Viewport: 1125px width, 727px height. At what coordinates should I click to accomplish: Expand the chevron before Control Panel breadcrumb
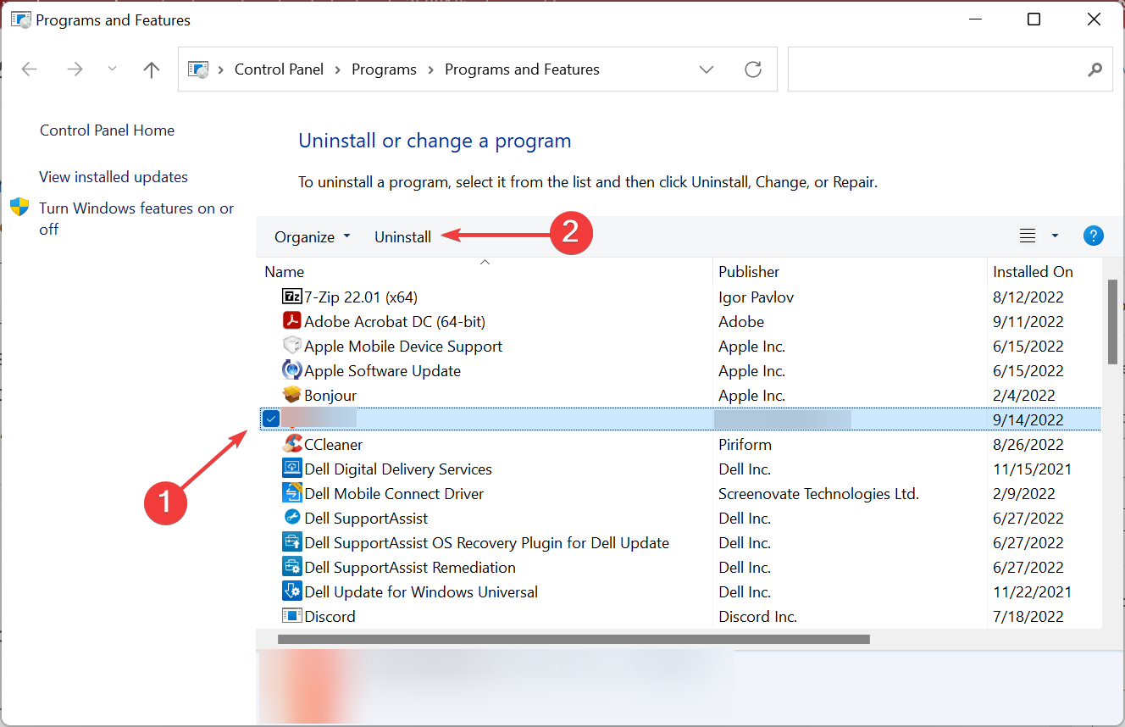point(221,69)
